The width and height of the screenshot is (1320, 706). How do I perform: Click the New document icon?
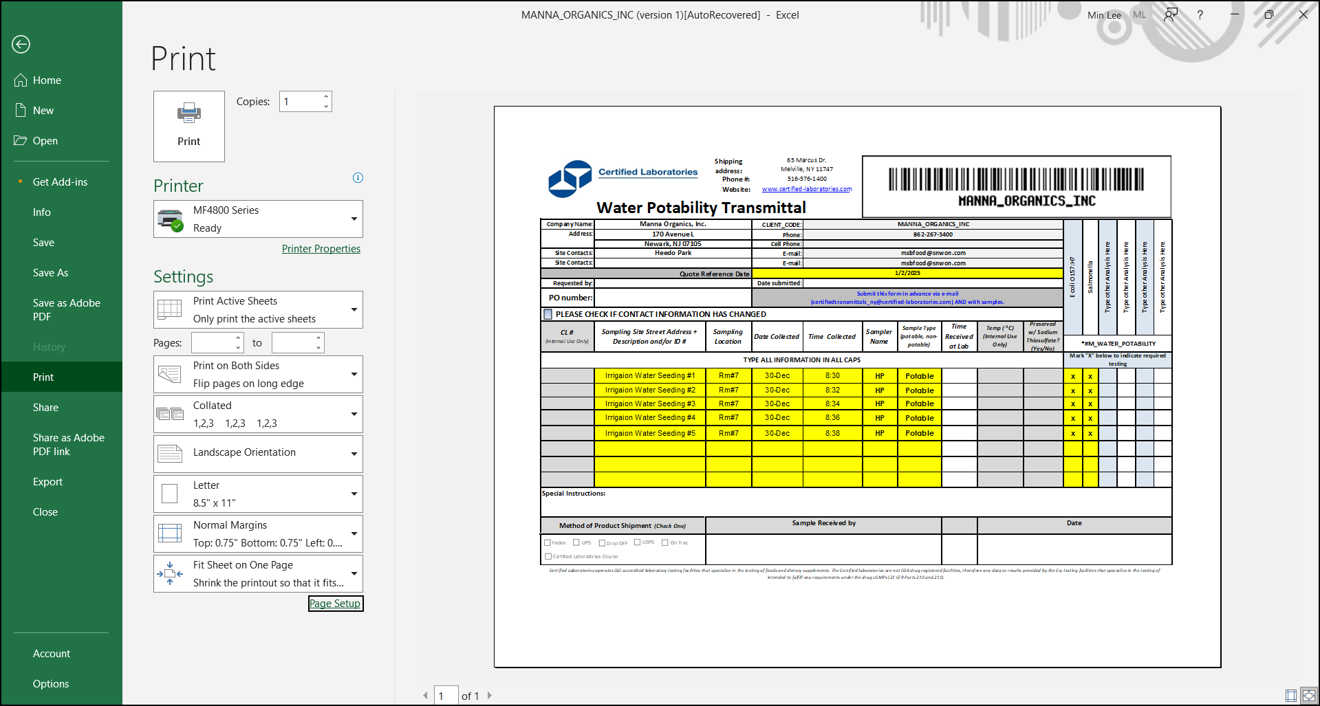point(21,111)
